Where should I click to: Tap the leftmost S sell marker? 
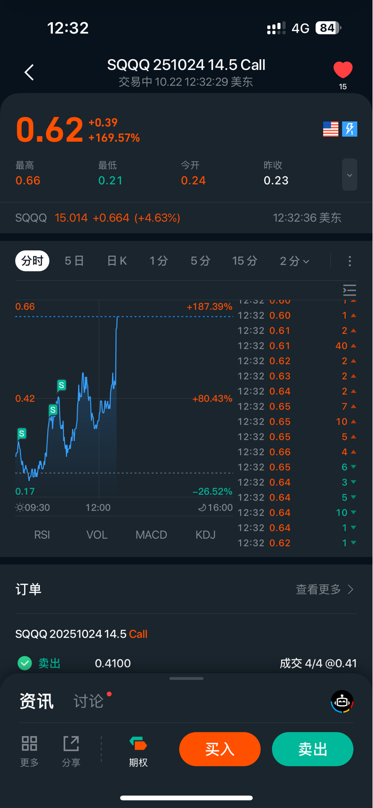[x=22, y=433]
